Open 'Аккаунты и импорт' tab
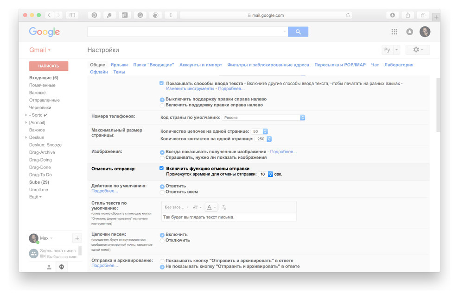Screen dimensions: 459x299 [200, 65]
